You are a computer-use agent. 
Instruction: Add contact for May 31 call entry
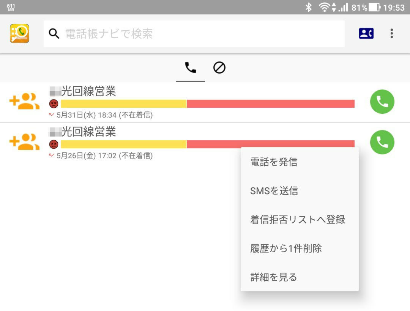pos(24,101)
